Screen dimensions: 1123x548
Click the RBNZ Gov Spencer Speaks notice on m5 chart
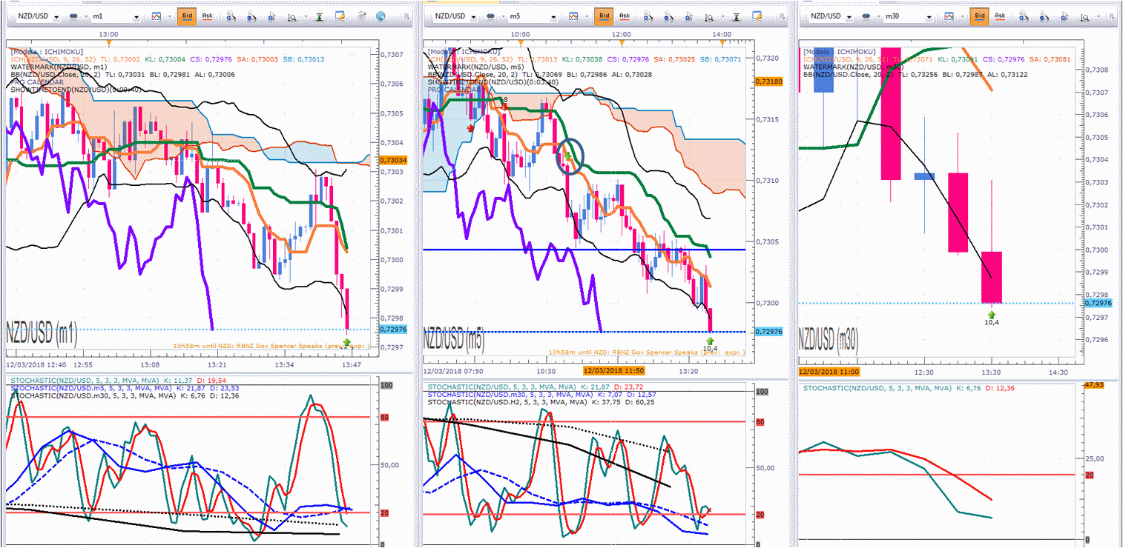(x=647, y=352)
